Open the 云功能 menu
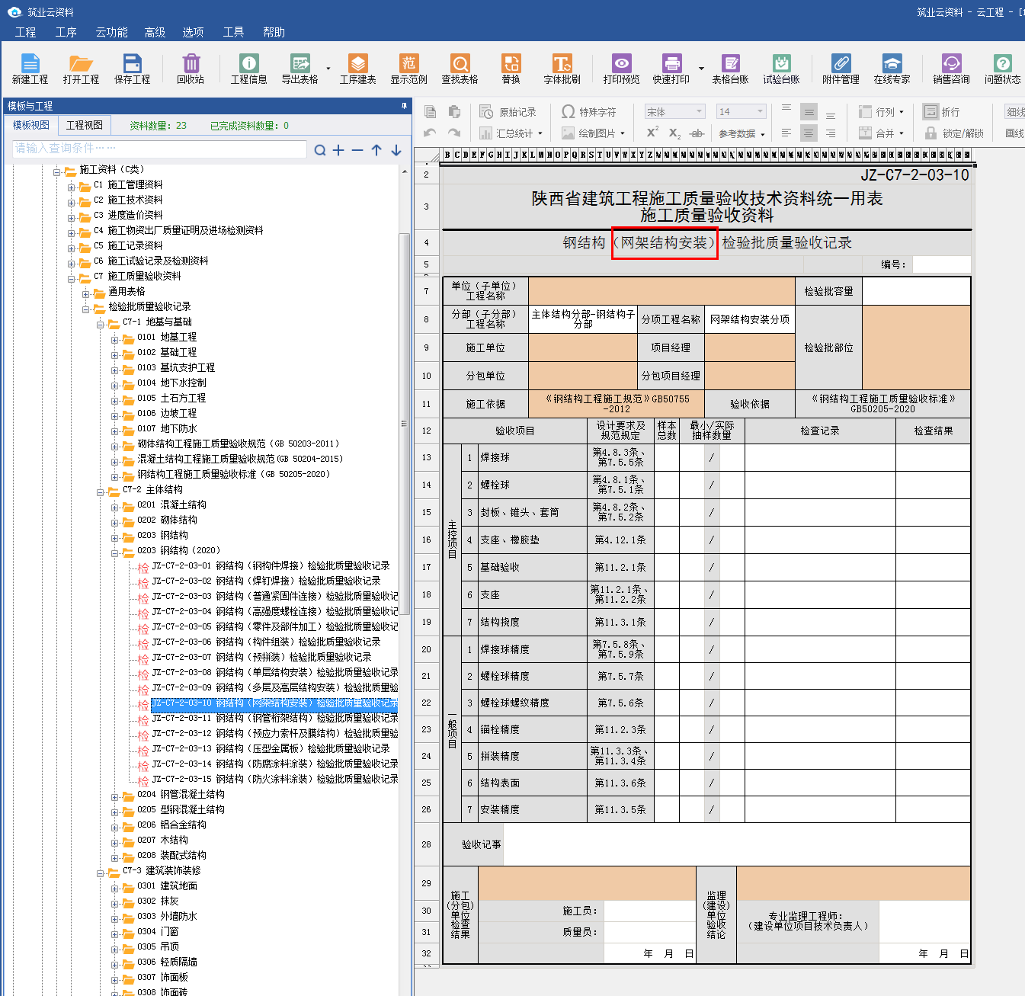 (112, 32)
